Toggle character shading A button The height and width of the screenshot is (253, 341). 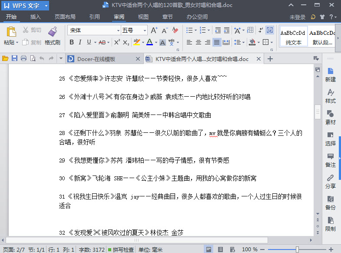pyautogui.click(x=162, y=43)
